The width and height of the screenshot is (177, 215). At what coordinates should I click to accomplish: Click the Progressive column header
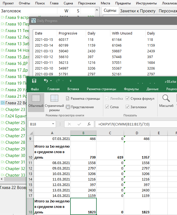(71, 33)
